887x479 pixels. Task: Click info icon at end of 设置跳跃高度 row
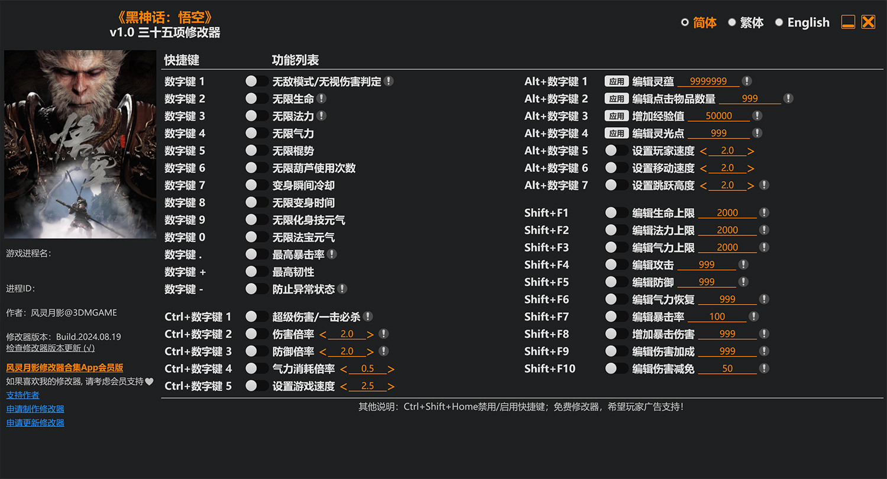tap(764, 185)
